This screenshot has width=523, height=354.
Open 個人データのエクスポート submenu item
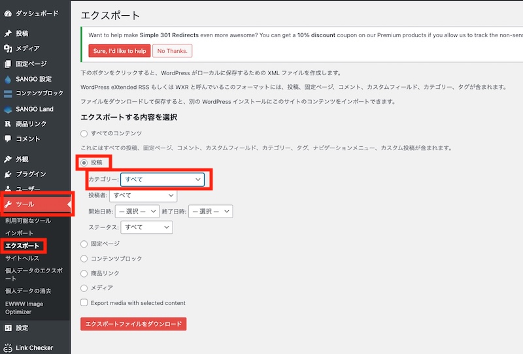tap(34, 274)
